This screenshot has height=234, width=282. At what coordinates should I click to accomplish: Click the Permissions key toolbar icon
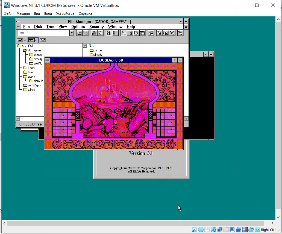pos(180,33)
